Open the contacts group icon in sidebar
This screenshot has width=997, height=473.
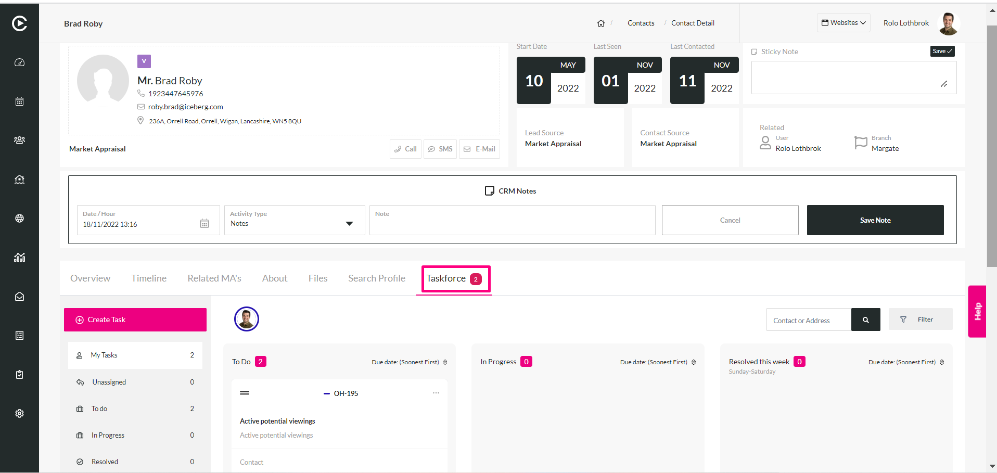pyautogui.click(x=19, y=140)
